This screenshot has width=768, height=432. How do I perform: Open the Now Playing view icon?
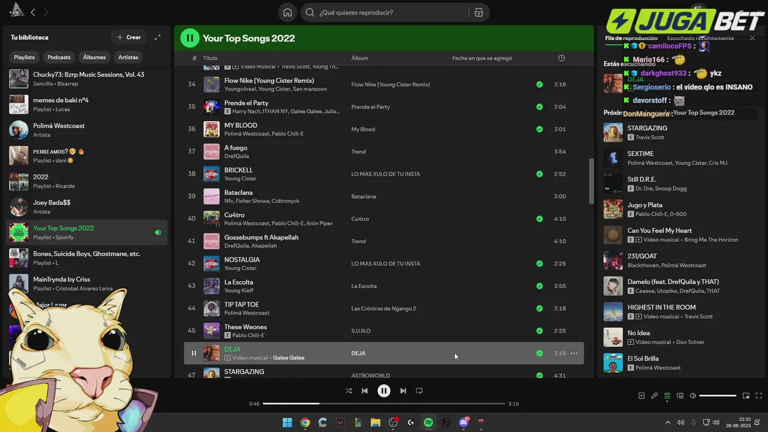click(x=641, y=395)
